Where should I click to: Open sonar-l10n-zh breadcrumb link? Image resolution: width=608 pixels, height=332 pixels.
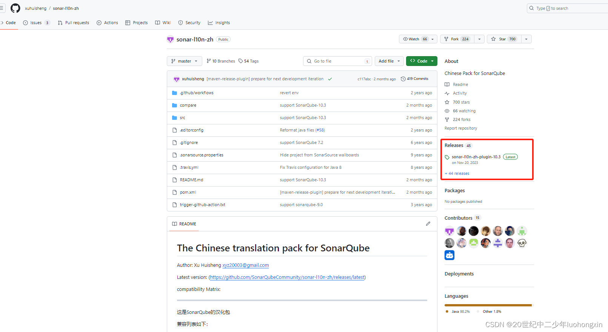click(x=66, y=8)
